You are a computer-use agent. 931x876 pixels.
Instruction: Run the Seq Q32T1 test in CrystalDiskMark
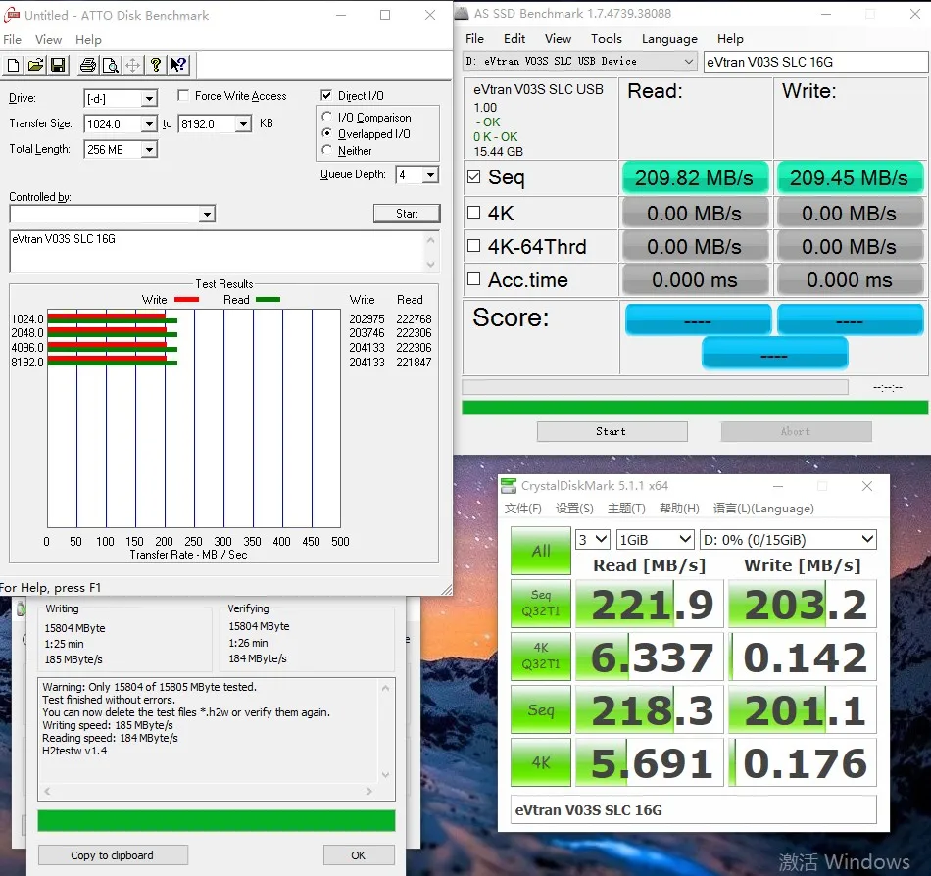541,603
